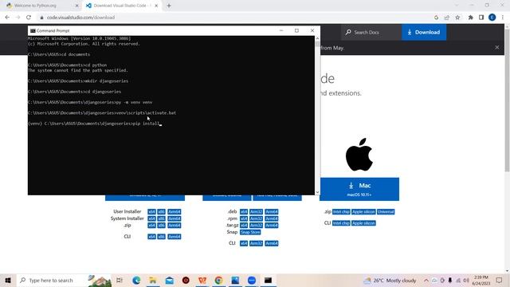Switch to Command Prompt taskbar icon
510x287 pixels.
point(268,280)
